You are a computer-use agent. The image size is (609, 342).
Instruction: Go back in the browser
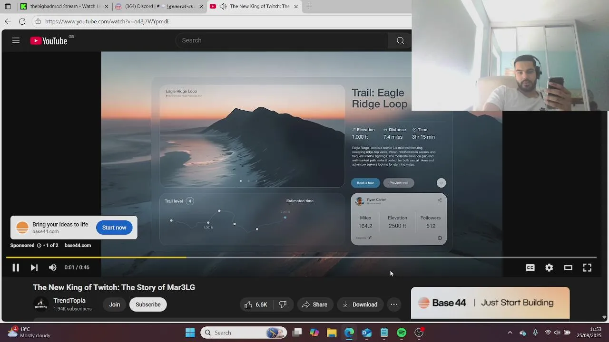point(8,21)
